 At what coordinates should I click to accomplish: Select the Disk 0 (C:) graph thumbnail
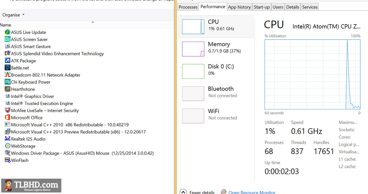193,71
